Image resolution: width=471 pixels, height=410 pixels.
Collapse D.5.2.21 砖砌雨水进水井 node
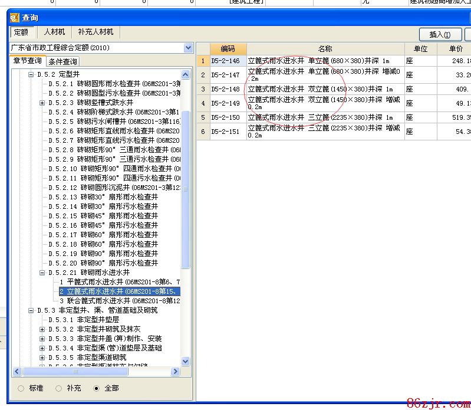pyautogui.click(x=42, y=273)
